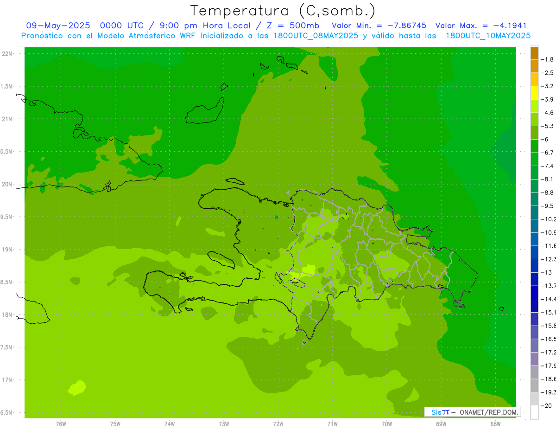Pick the gray swatch between -18.6 and -19.3
The height and width of the screenshot is (430, 556).
click(534, 385)
